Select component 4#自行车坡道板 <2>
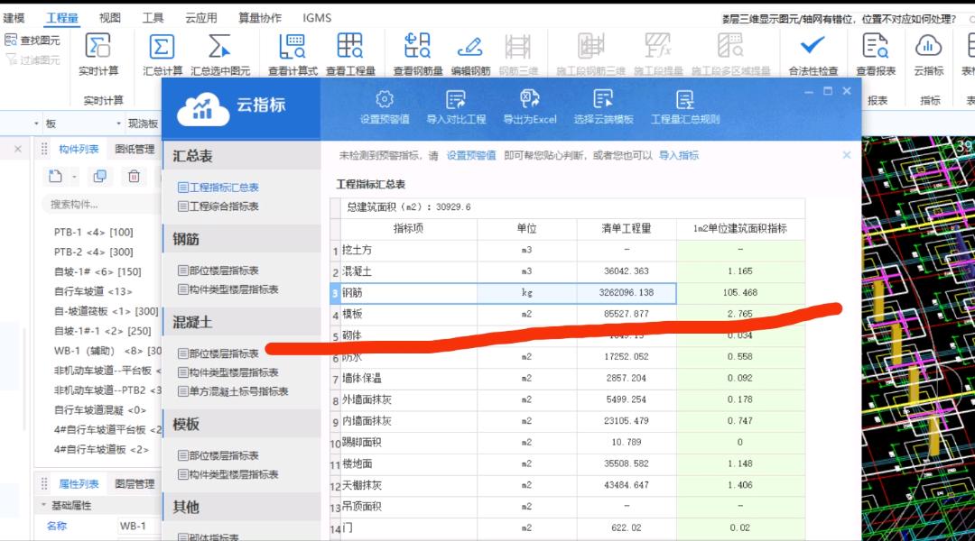The image size is (975, 541). [101, 449]
